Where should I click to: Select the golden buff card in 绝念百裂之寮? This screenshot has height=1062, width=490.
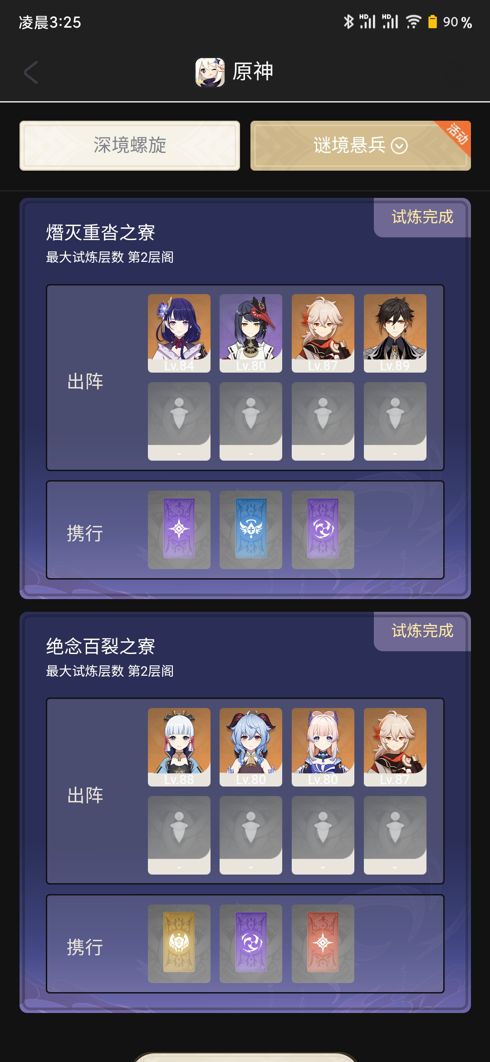pyautogui.click(x=179, y=944)
